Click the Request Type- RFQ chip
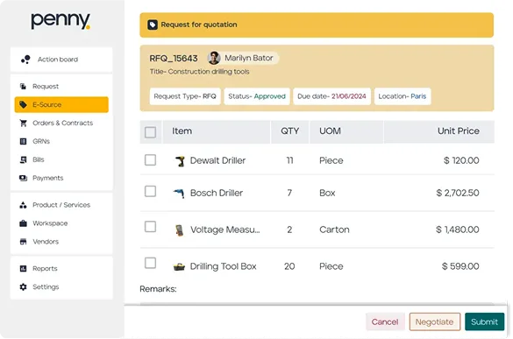This screenshot has width=513, height=339. 185,96
